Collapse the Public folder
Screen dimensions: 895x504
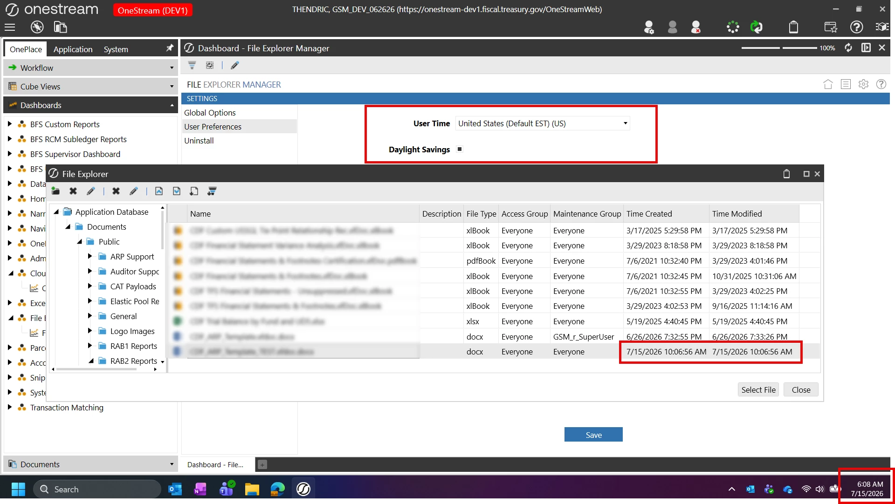click(79, 242)
